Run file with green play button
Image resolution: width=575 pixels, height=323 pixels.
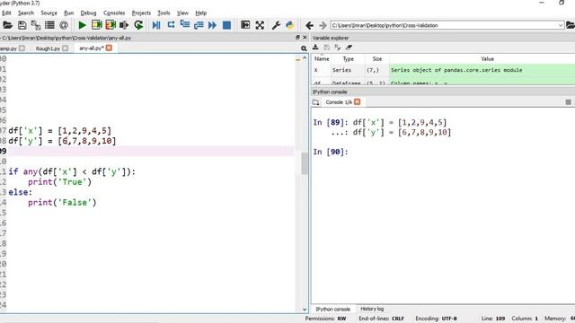82,25
